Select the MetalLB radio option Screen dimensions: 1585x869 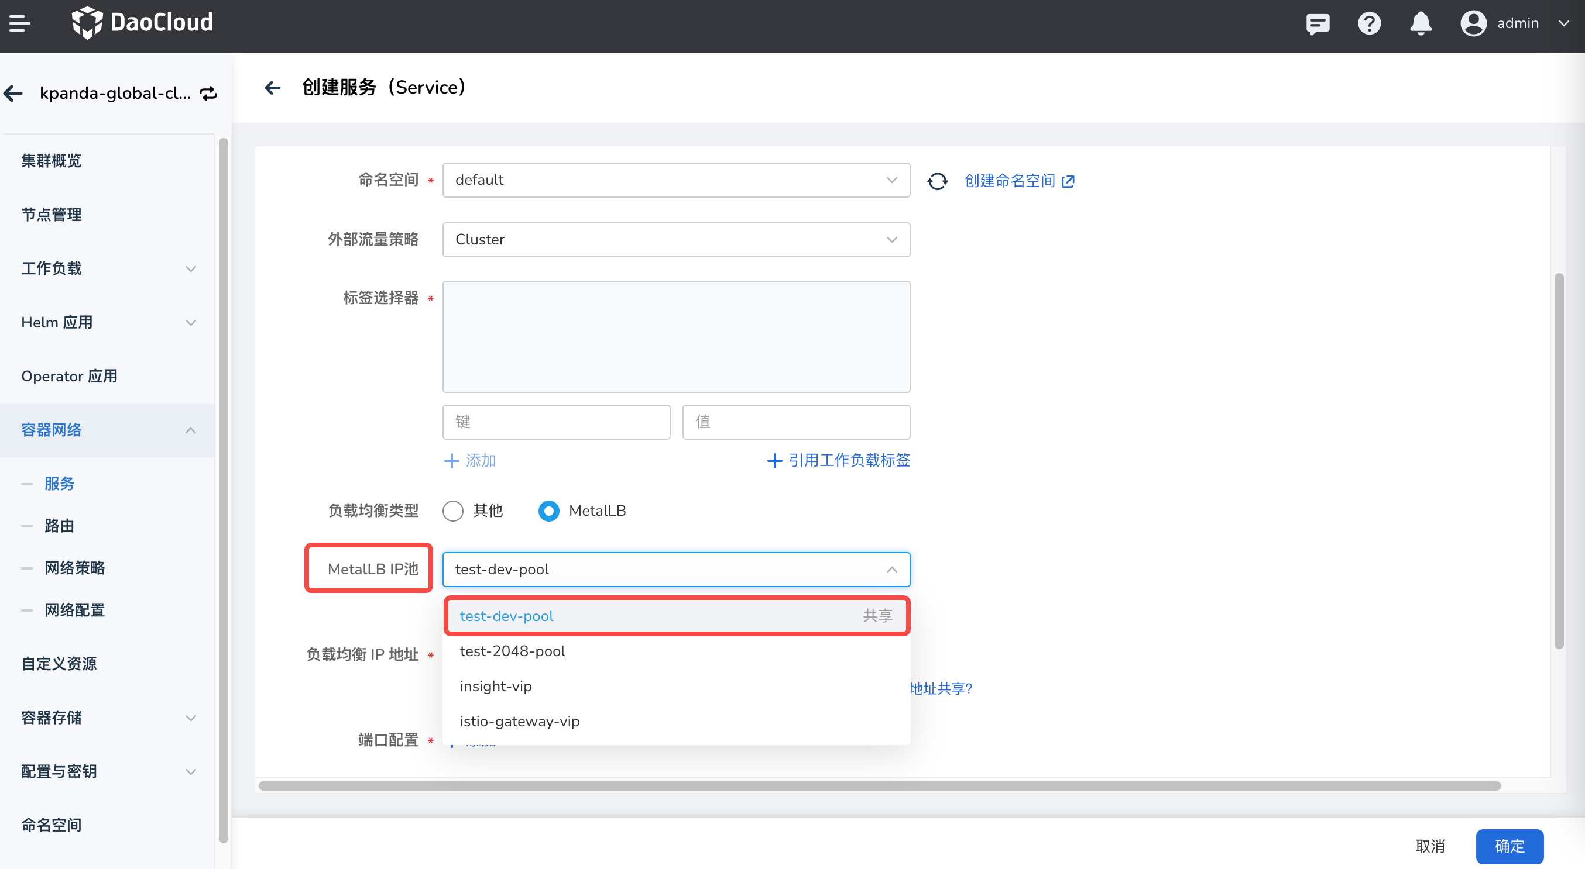[x=549, y=511]
